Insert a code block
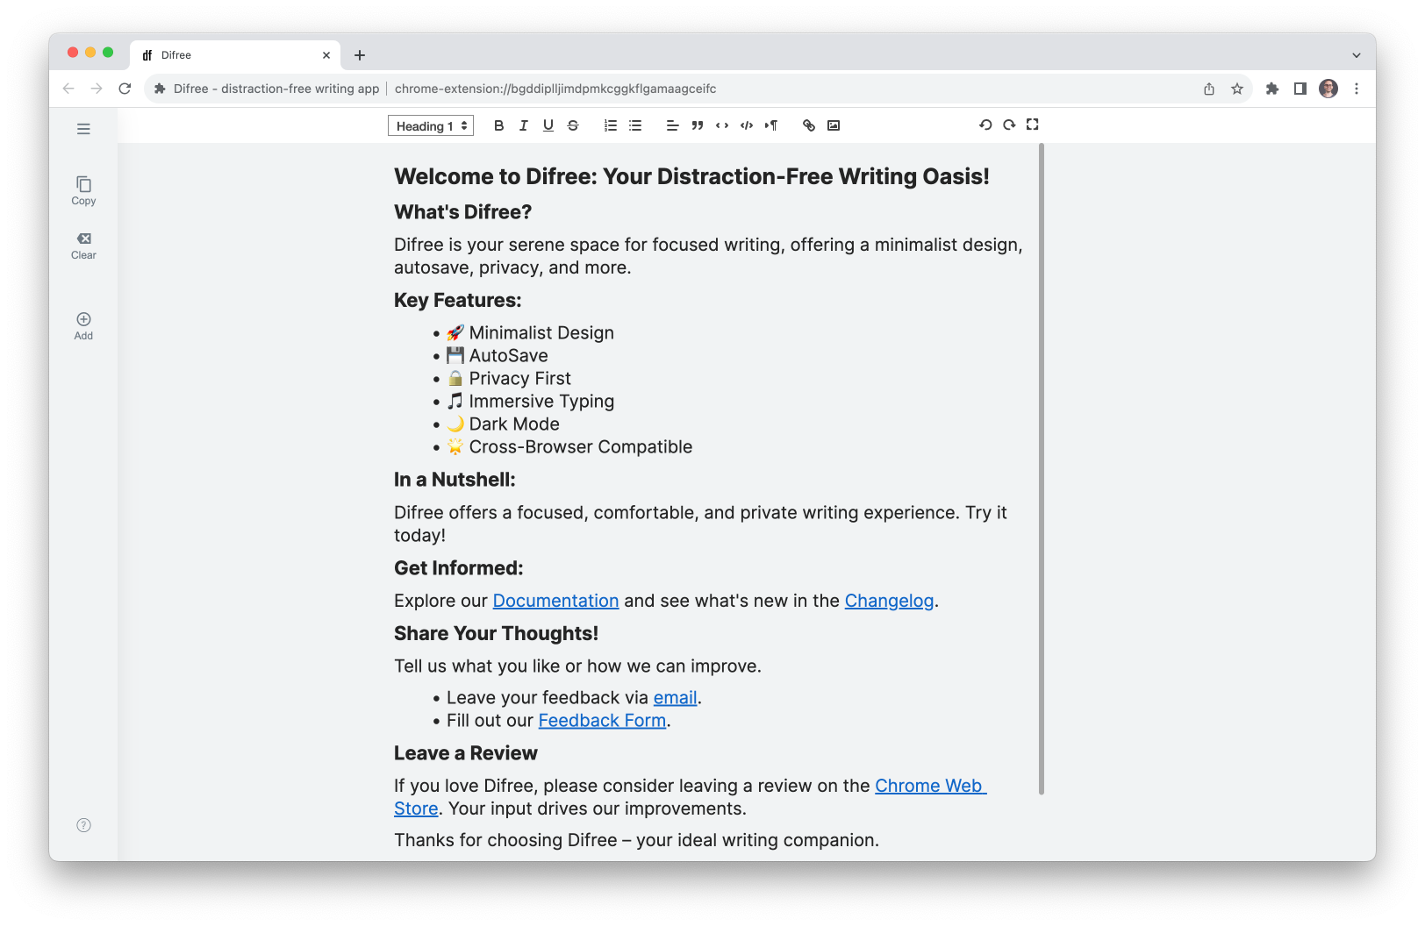The height and width of the screenshot is (926, 1425). (x=747, y=125)
